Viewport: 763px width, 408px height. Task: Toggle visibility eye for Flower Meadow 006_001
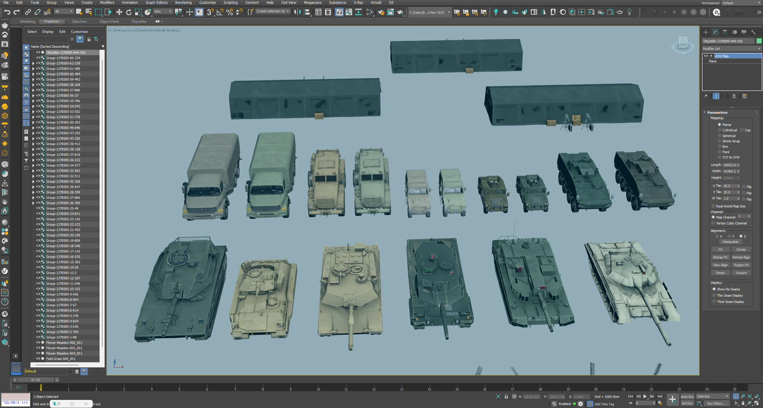click(37, 342)
